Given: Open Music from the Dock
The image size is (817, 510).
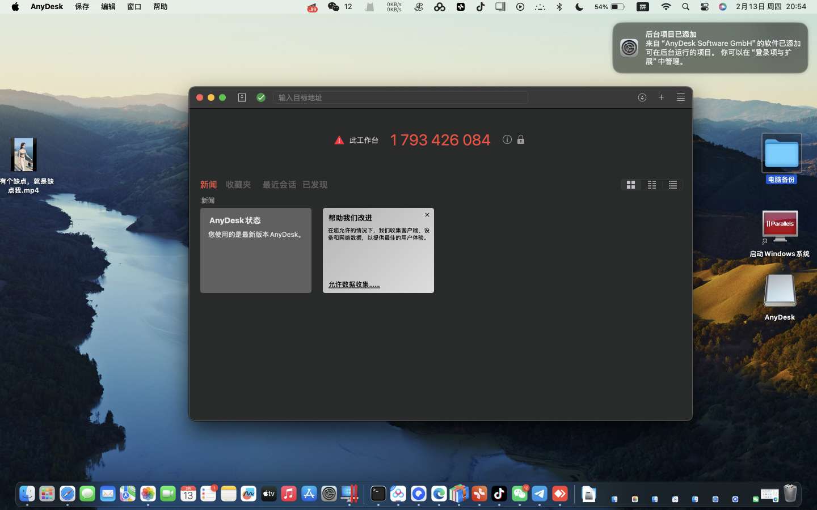Looking at the screenshot, I should [x=289, y=494].
